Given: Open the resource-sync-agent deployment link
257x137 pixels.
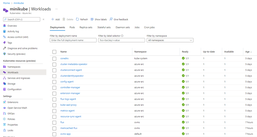Looking at the screenshot, I should 71,116.
